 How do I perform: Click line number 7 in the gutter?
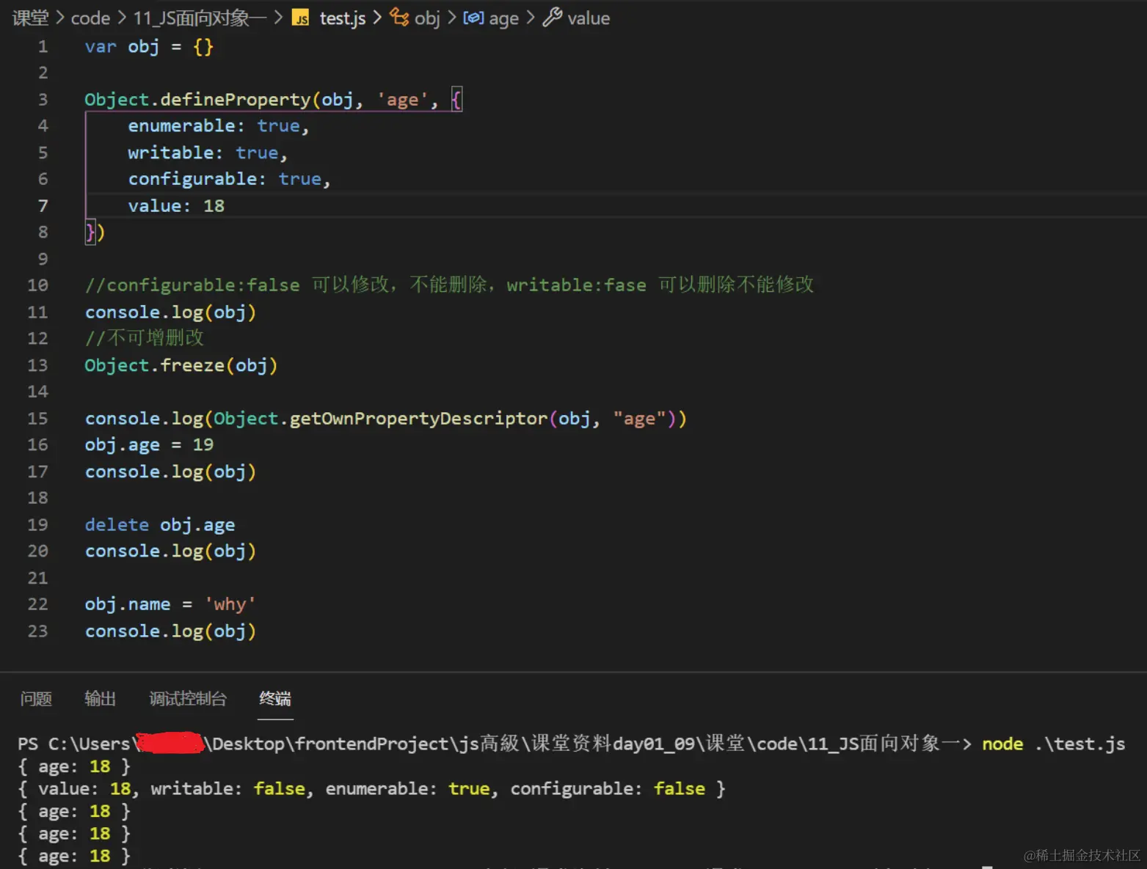point(43,206)
